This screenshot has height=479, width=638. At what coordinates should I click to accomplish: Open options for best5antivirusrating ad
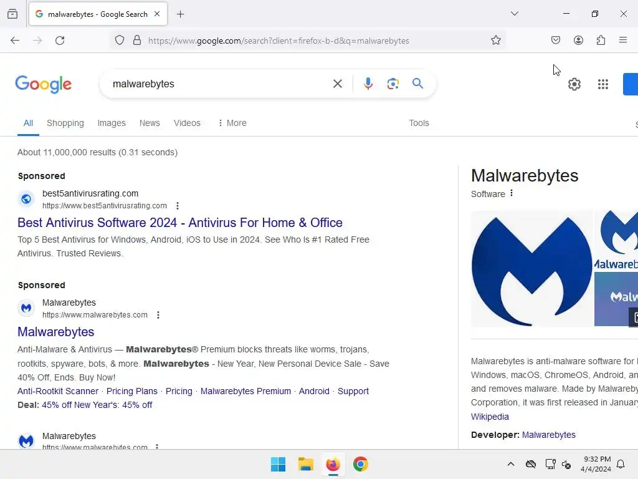178,206
